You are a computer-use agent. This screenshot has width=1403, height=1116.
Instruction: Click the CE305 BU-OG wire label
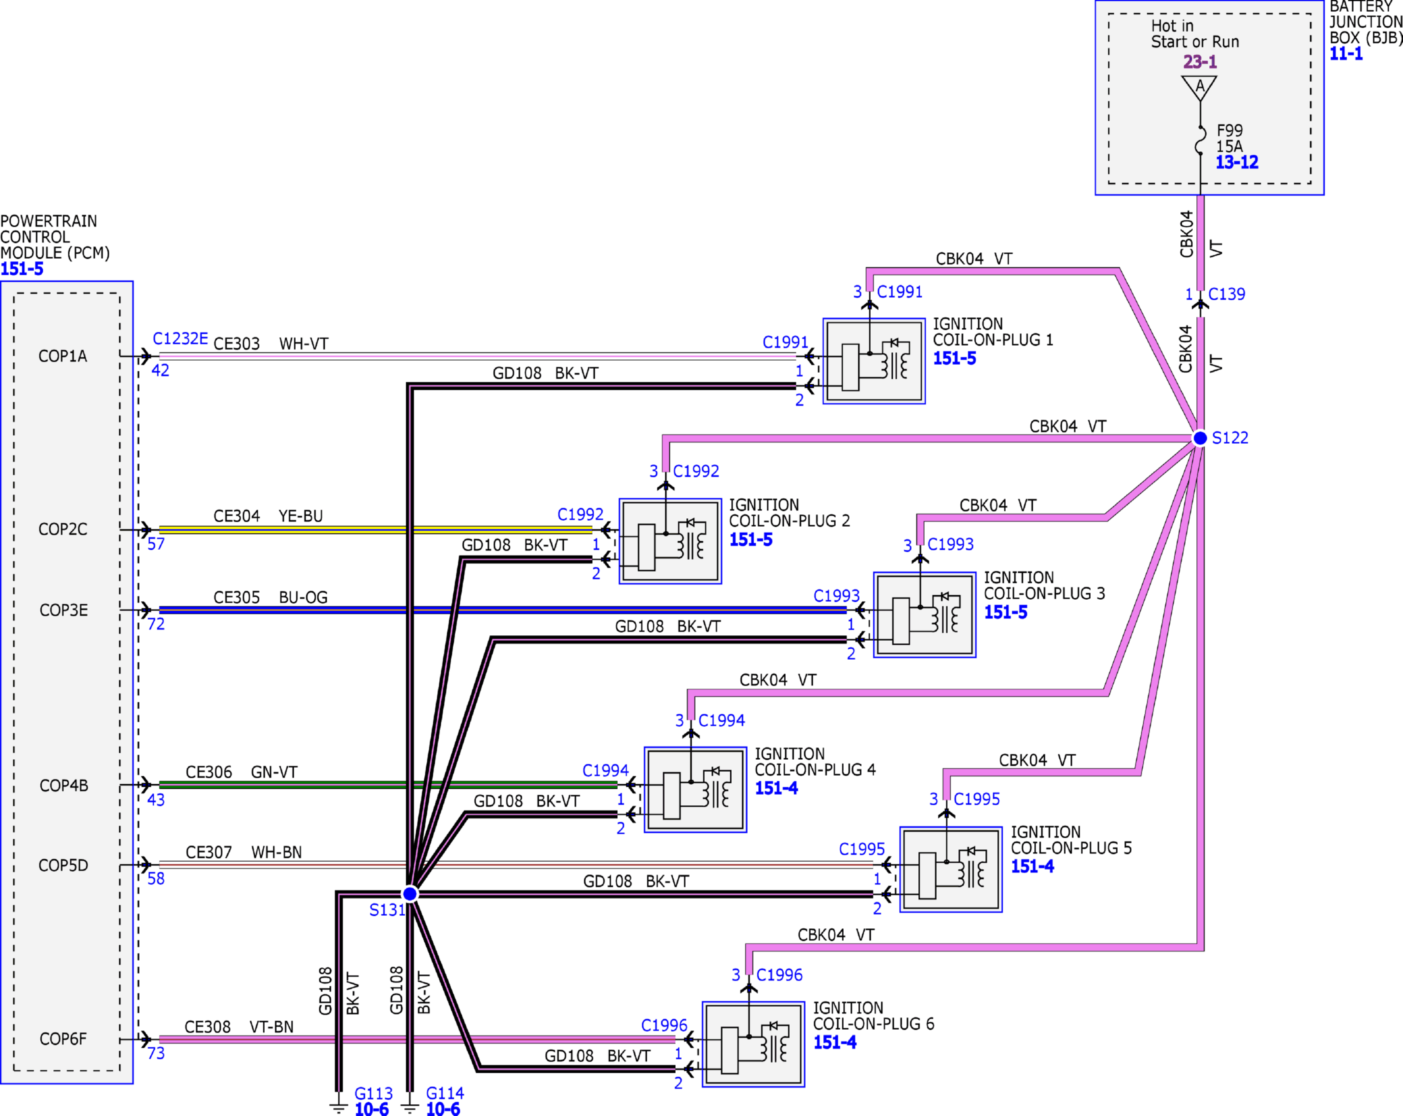270,597
